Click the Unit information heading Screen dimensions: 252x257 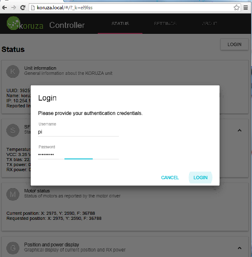pos(40,68)
